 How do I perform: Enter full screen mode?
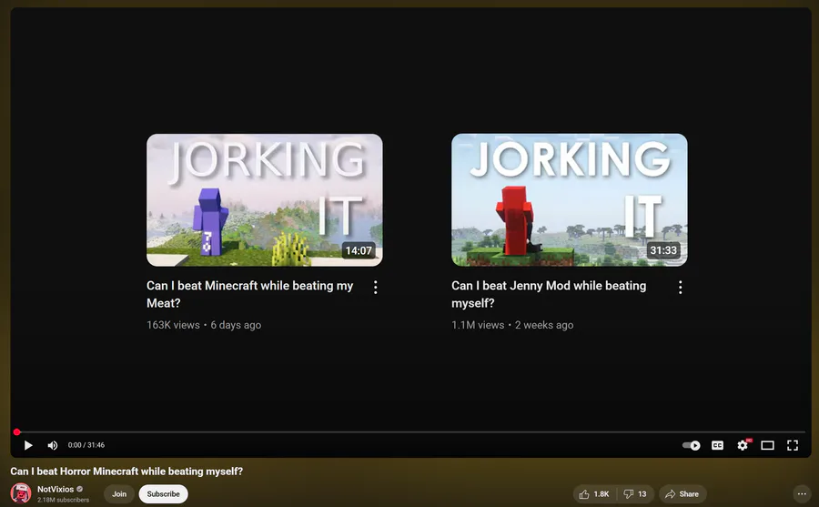(x=793, y=445)
